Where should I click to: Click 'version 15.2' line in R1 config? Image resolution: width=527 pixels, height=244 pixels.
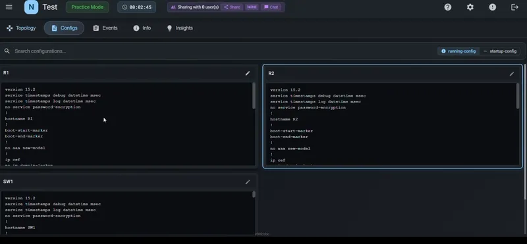20,89
